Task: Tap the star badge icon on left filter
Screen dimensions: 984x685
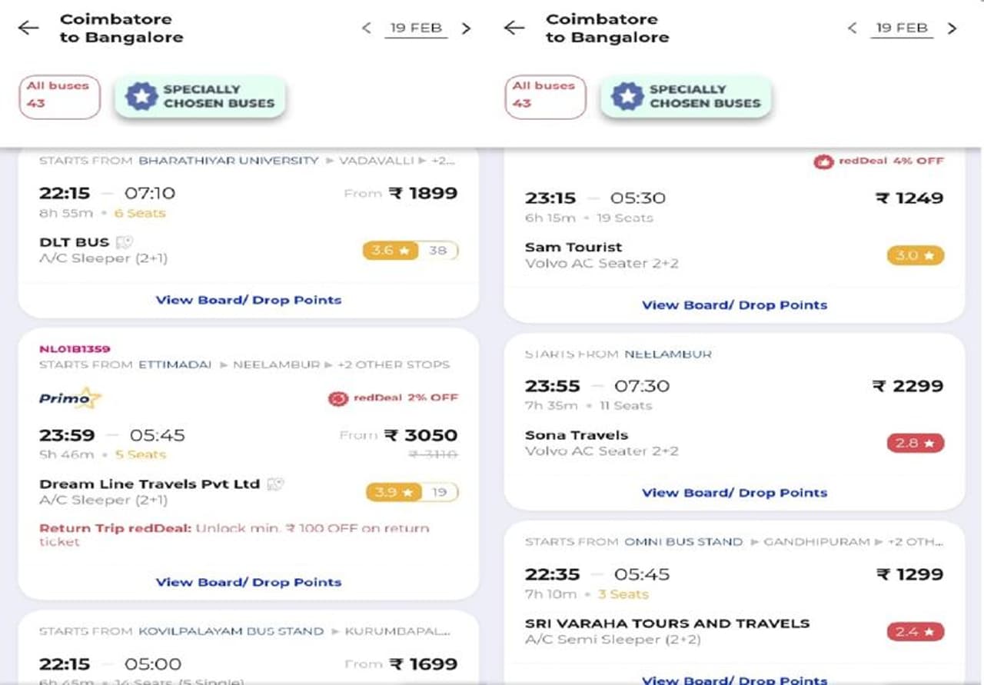Action: [141, 97]
